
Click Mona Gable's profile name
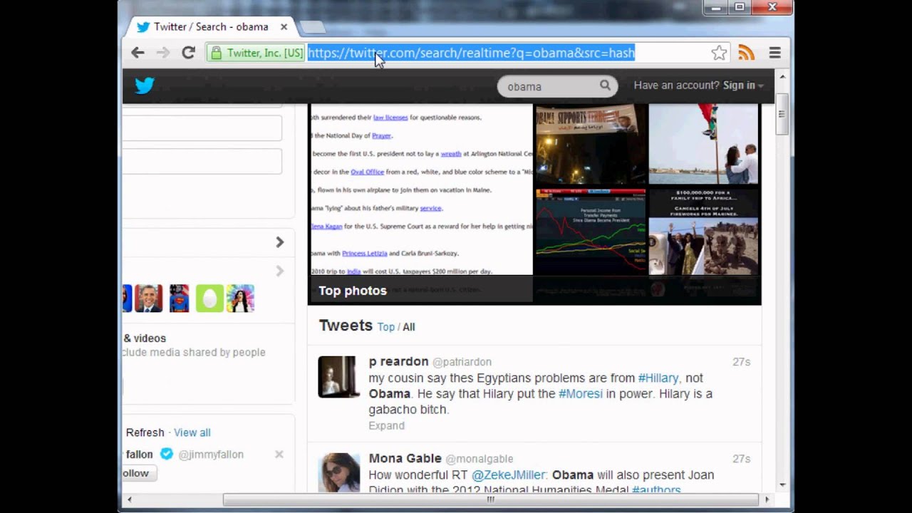pyautogui.click(x=405, y=458)
